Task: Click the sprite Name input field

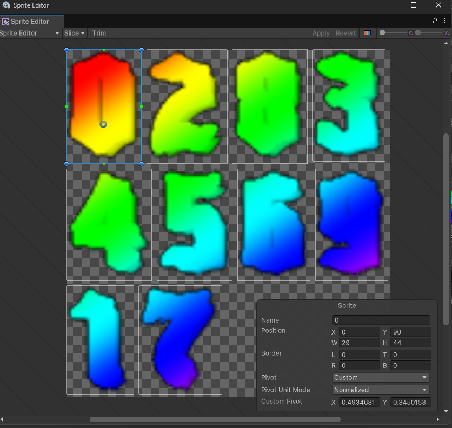Action: click(381, 320)
